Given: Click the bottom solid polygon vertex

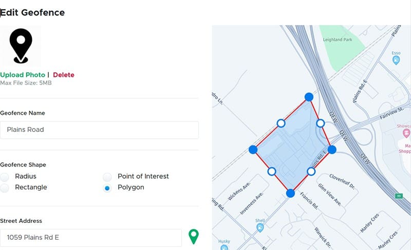Looking at the screenshot, I should 290,193.
